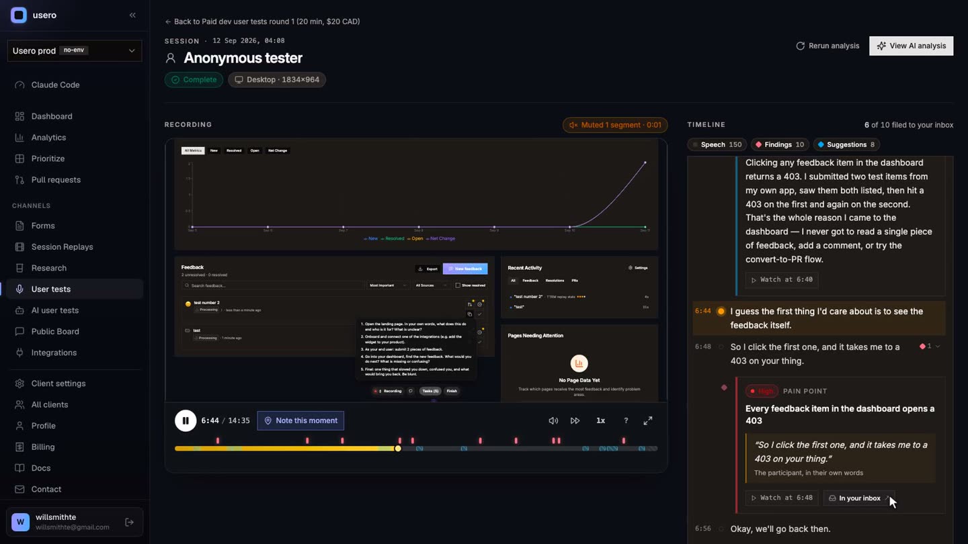This screenshot has width=968, height=544.
Task: Open the Usero prod environment dropdown
Action: [75, 50]
